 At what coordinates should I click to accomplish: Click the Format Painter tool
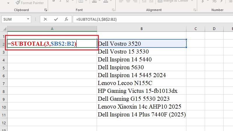click(30, 3)
